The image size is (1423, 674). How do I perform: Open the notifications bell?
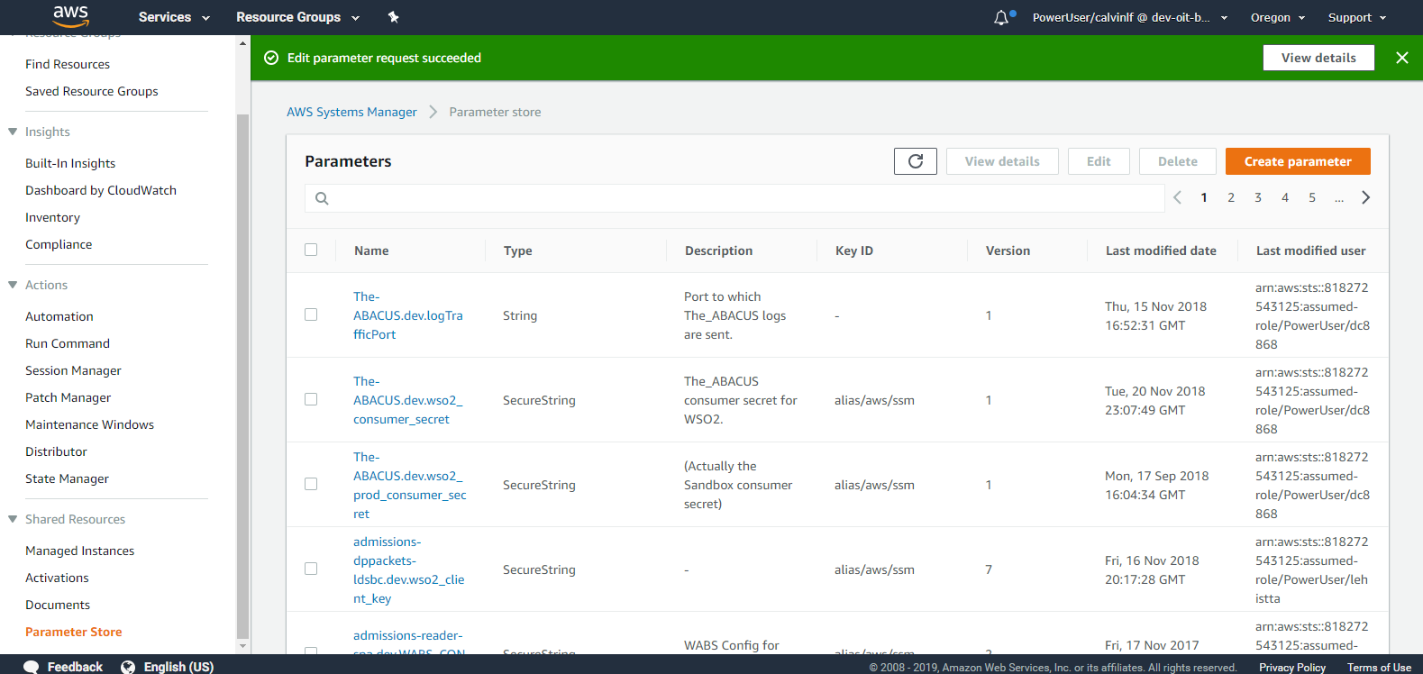tap(1001, 17)
